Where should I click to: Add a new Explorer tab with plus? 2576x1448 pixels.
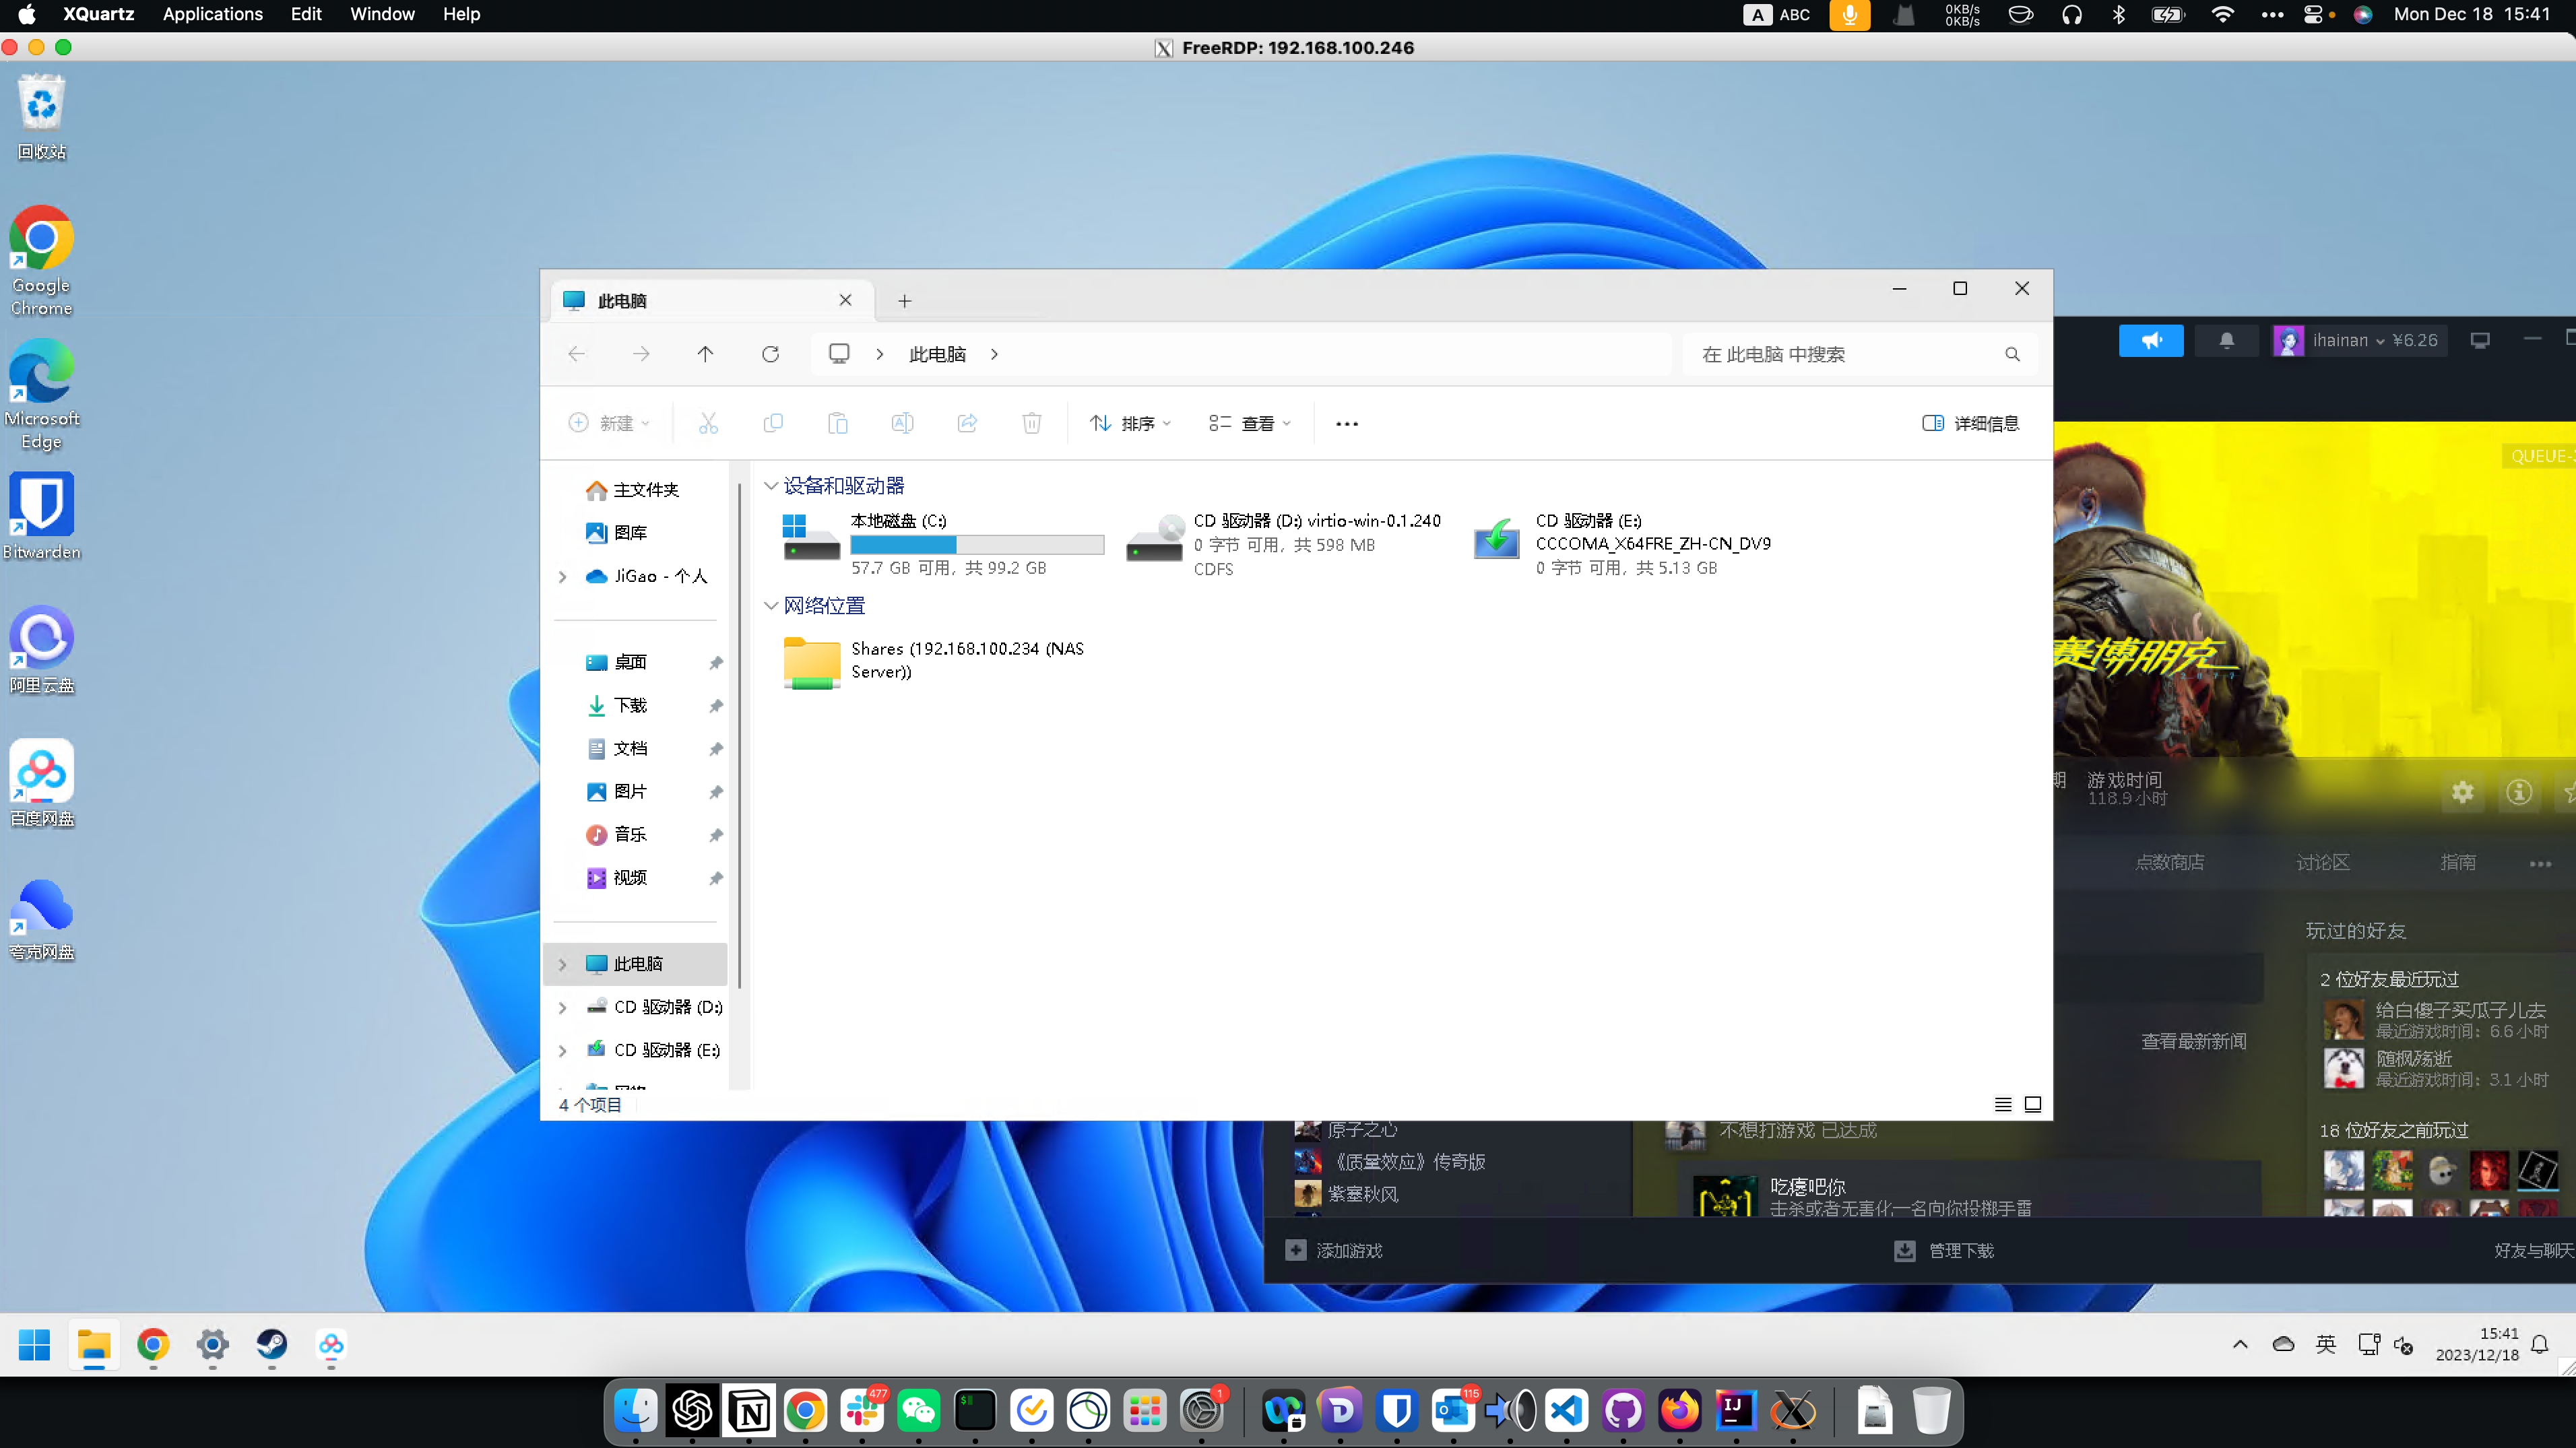click(904, 301)
